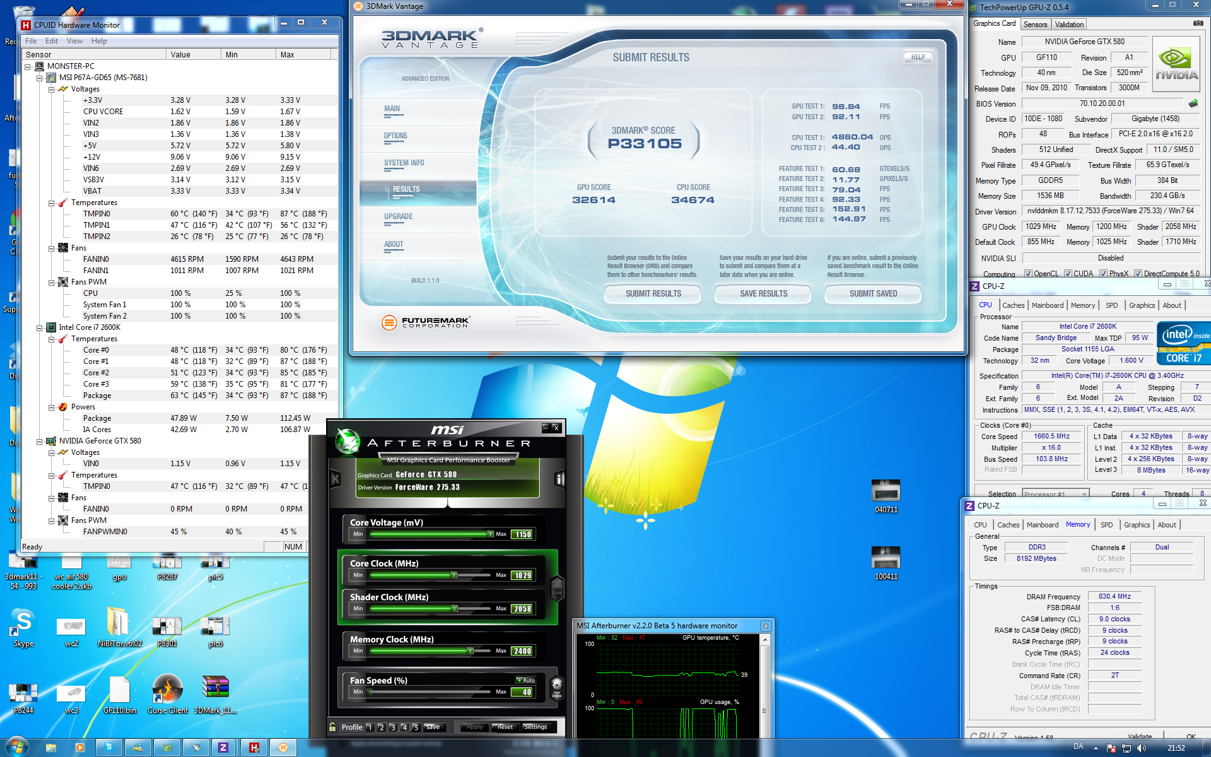
Task: Open the SPD tab in lower CPU-Z
Action: (x=1106, y=525)
